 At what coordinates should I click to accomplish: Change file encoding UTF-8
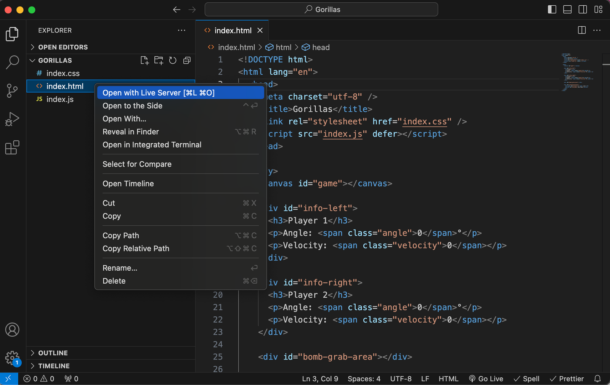click(401, 379)
